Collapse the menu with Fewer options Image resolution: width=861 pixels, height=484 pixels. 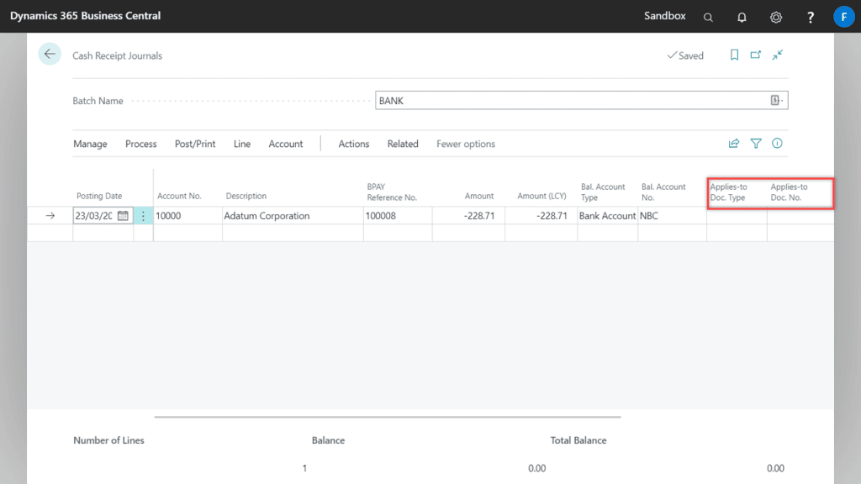[465, 144]
